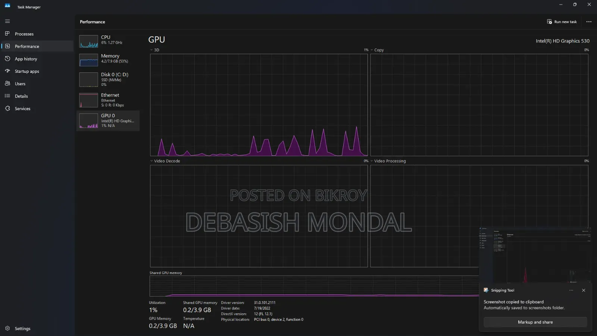Click the Temperature N/A value
Image resolution: width=597 pixels, height=336 pixels.
coord(189,326)
